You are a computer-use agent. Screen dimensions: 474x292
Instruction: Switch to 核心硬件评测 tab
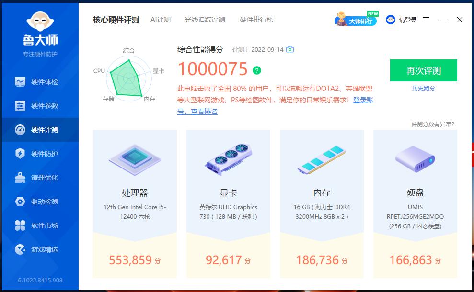116,20
